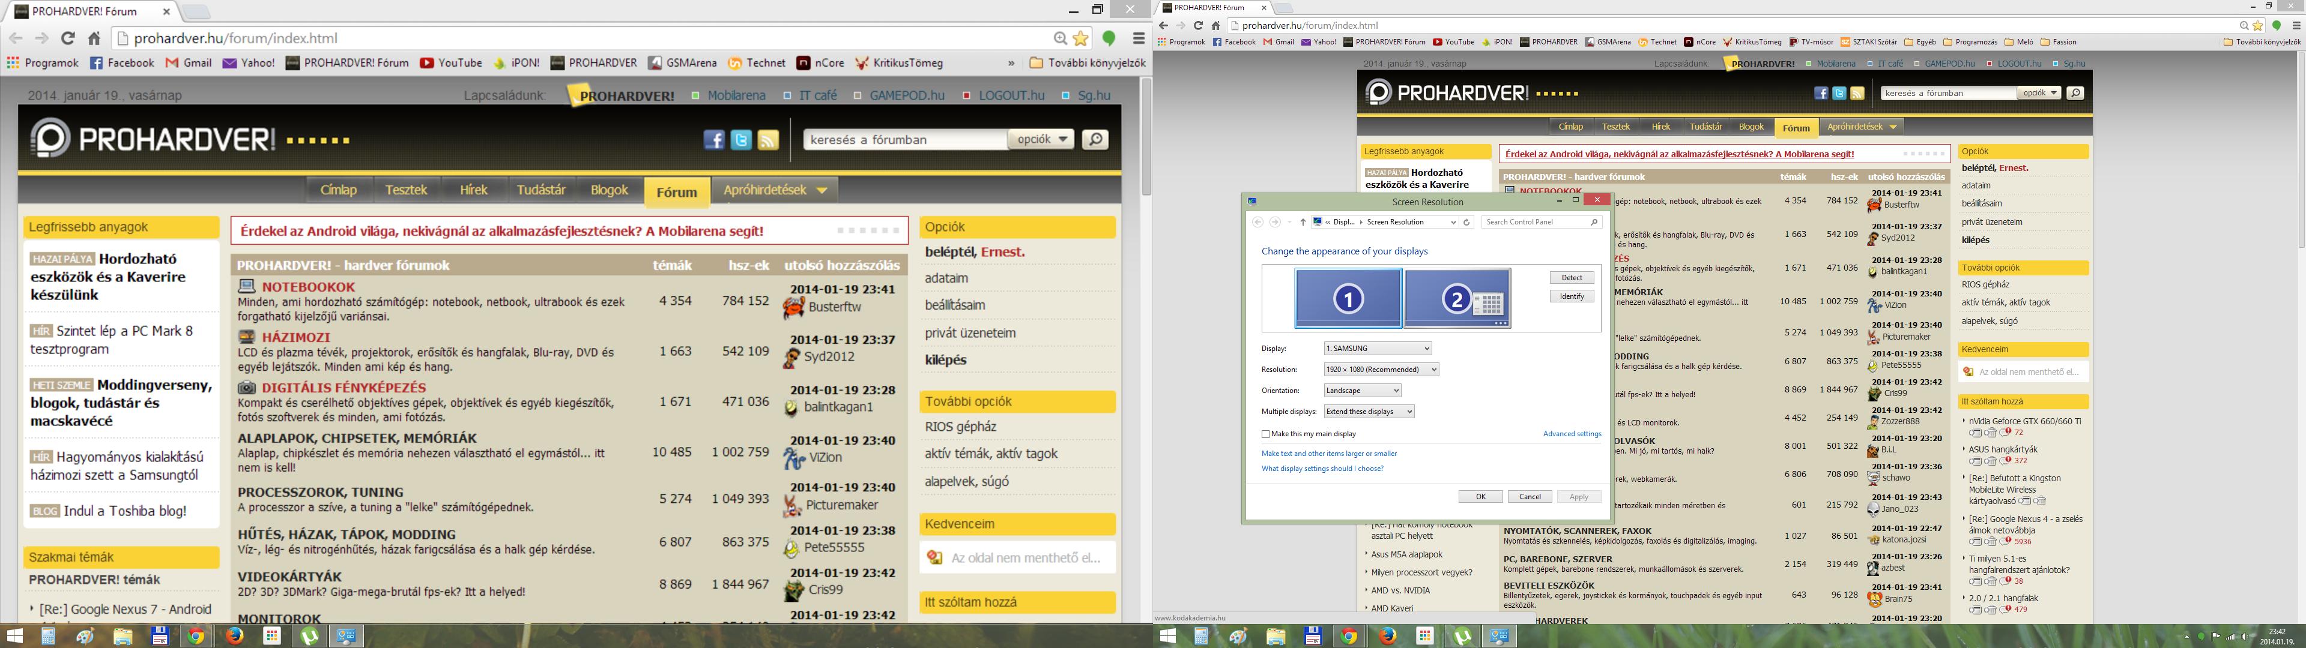Open YouTube bookmark in left Chrome
This screenshot has width=2306, height=648.
click(x=450, y=62)
